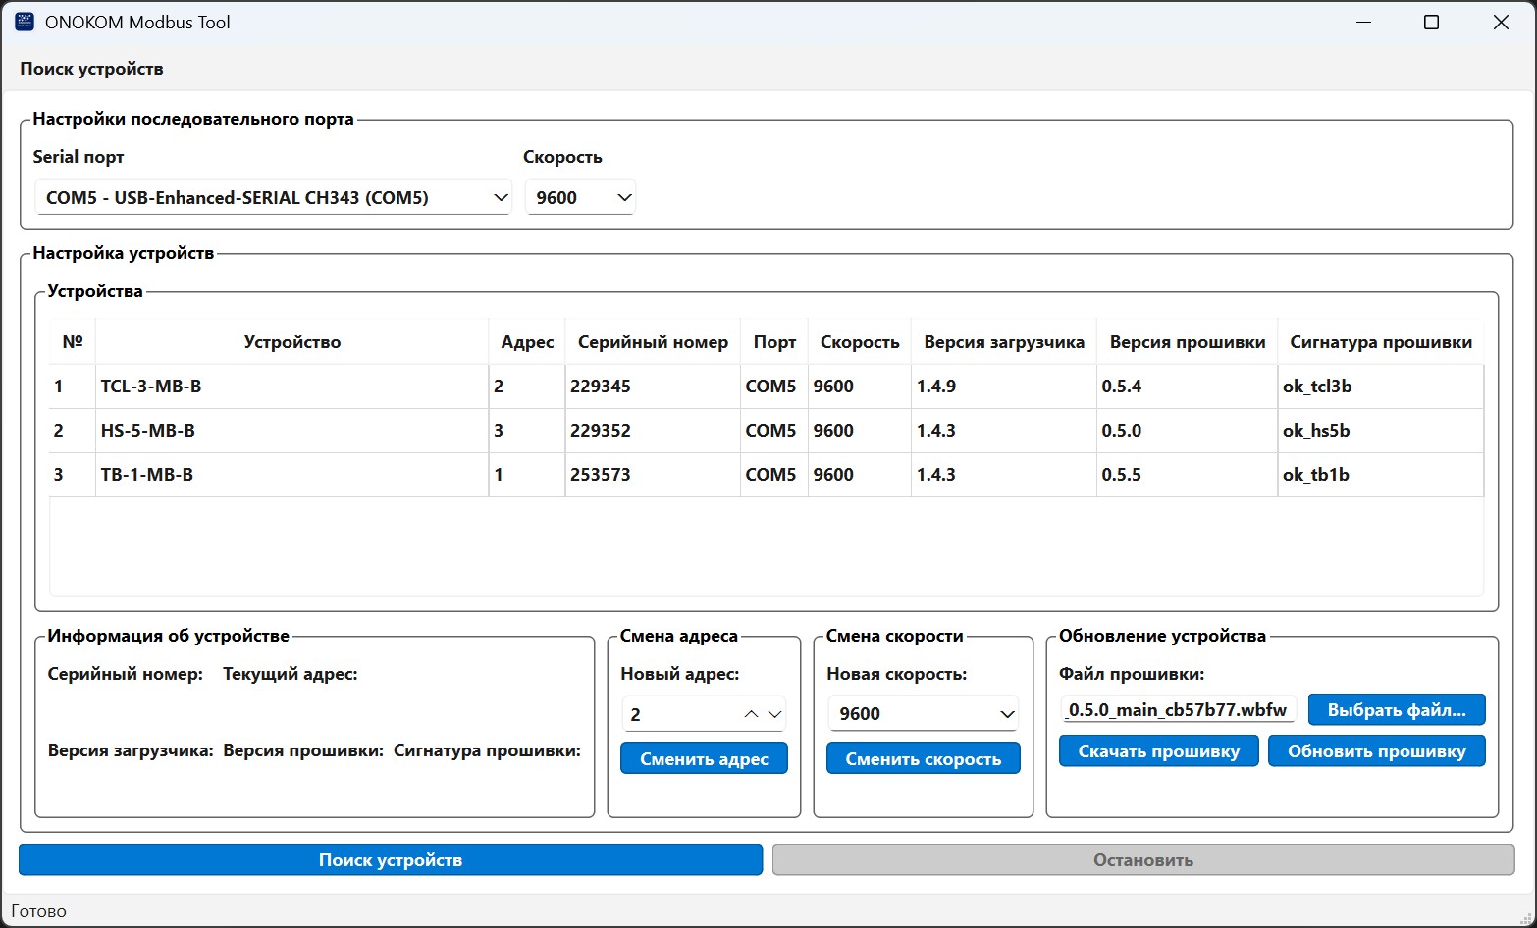Screen dimensions: 1537x928
Task: Select the TCL-3-MB-B device row
Action: 292,387
